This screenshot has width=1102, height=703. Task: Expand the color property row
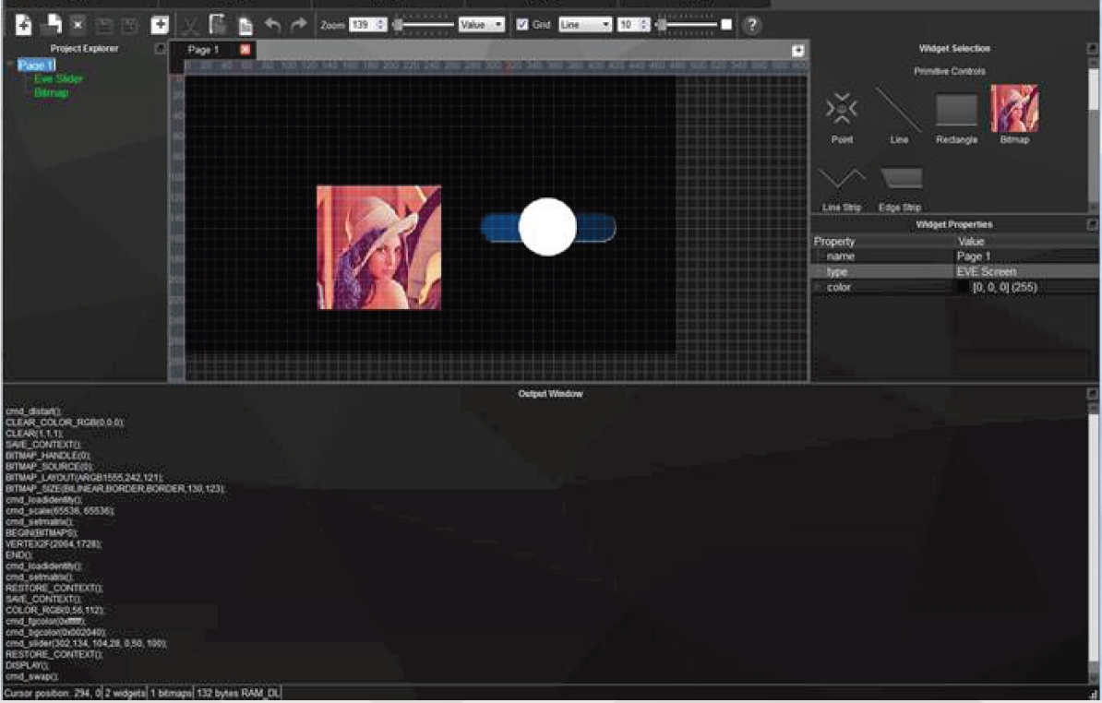point(817,288)
